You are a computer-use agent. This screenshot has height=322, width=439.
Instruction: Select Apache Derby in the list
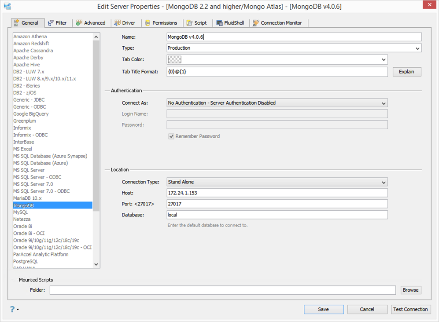point(53,58)
